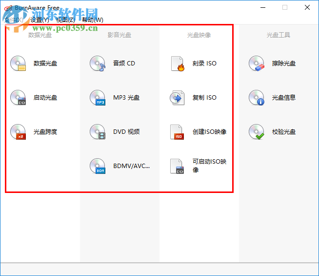Select the 光盘跨度 text label
Image resolution: width=319 pixels, height=276 pixels.
45,132
